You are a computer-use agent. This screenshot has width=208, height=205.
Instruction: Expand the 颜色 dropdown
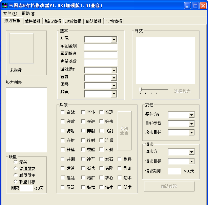coord(114,94)
